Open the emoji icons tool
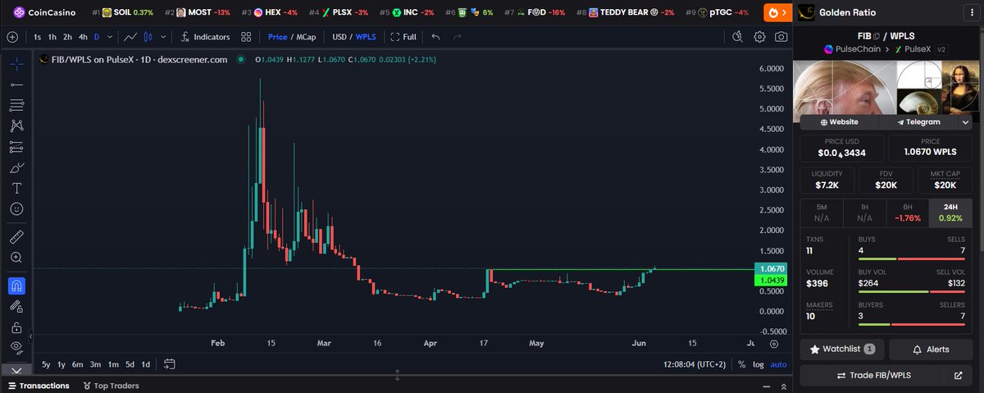The height and width of the screenshot is (393, 984). point(16,209)
